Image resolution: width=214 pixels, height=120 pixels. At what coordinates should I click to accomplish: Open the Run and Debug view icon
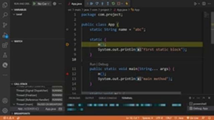coord(5,35)
